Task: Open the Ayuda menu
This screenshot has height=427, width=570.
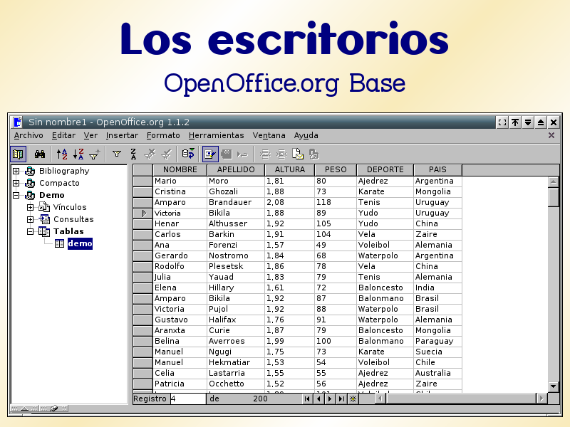Action: (306, 135)
